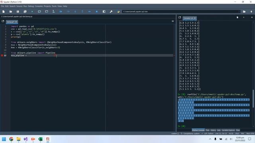Close the Console 1/A tab

195,18
